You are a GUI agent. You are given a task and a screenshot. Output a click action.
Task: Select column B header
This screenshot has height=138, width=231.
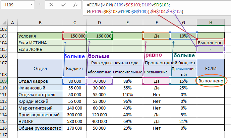click(40, 22)
